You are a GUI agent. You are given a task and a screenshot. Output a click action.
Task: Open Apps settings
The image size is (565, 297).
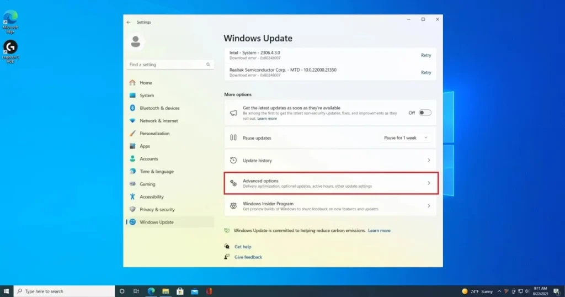pyautogui.click(x=169, y=146)
